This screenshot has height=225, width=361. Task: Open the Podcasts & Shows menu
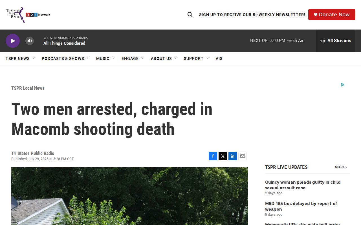(63, 58)
